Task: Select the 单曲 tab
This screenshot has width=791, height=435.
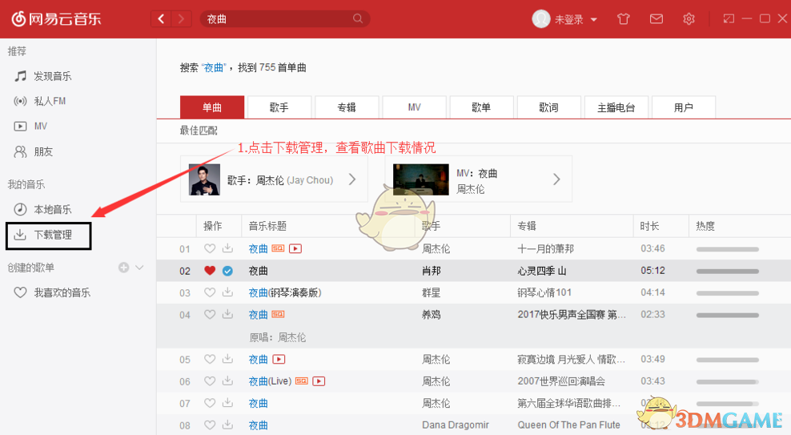Action: pyautogui.click(x=212, y=107)
